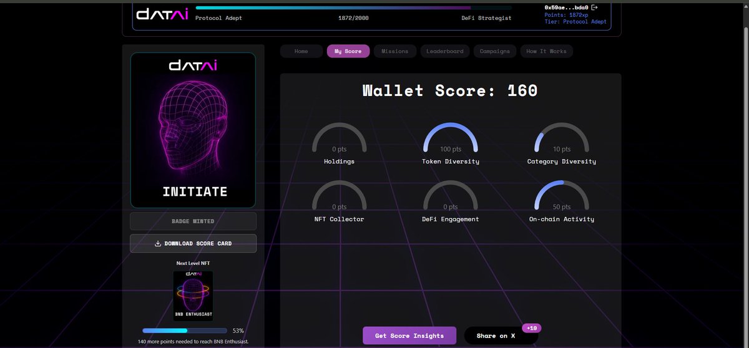
Task: Switch to the Missions tab
Action: (395, 51)
